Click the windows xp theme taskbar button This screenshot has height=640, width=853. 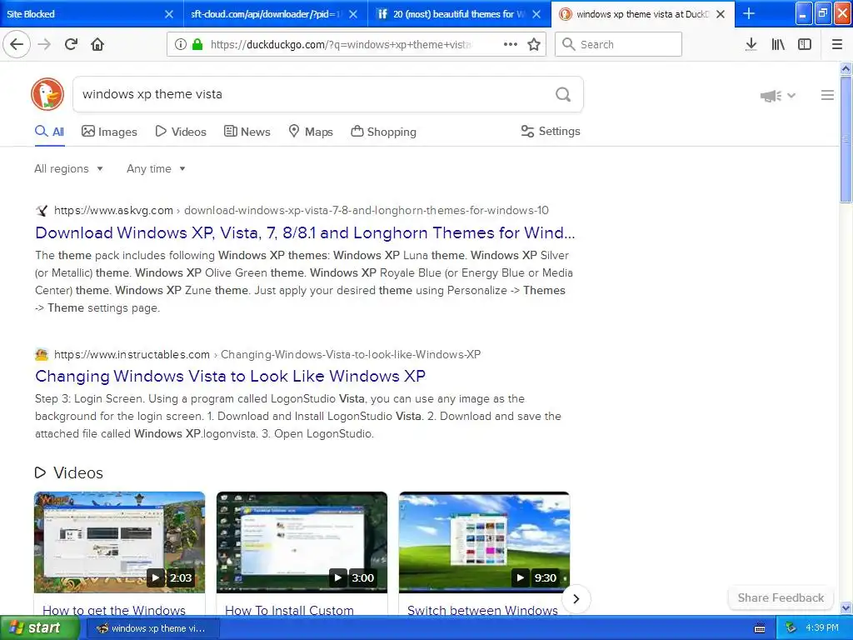click(x=153, y=628)
